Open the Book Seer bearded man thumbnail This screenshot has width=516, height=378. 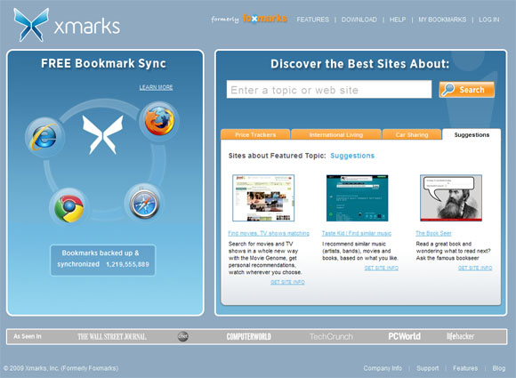click(451, 198)
